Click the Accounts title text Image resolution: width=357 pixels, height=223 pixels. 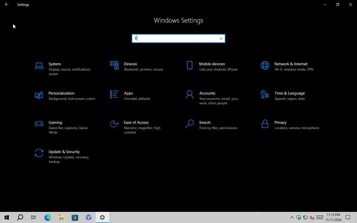[207, 93]
